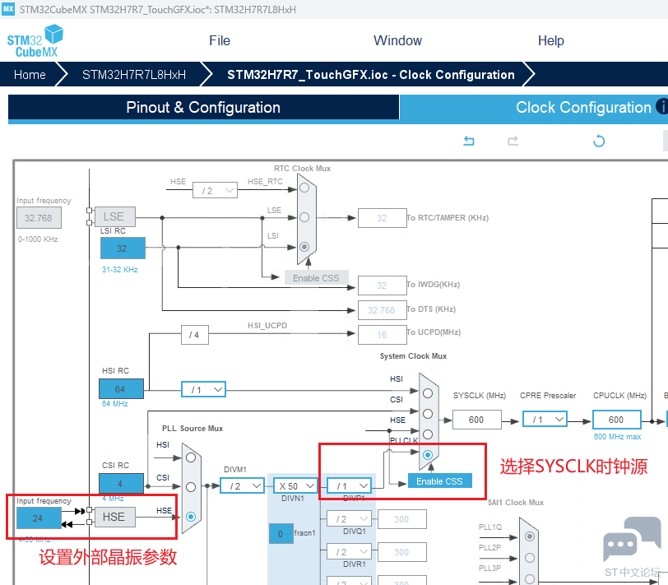This screenshot has width=668, height=585.
Task: Click the HSI RC 64 value box
Action: click(121, 389)
